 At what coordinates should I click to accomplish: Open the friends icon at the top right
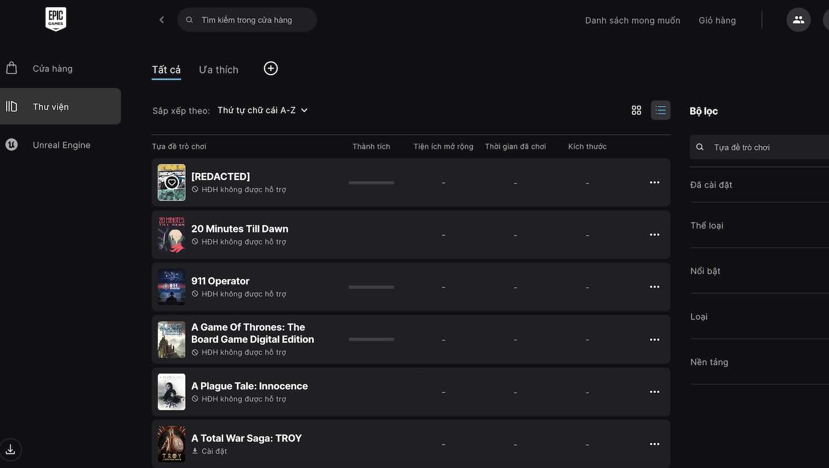(798, 20)
